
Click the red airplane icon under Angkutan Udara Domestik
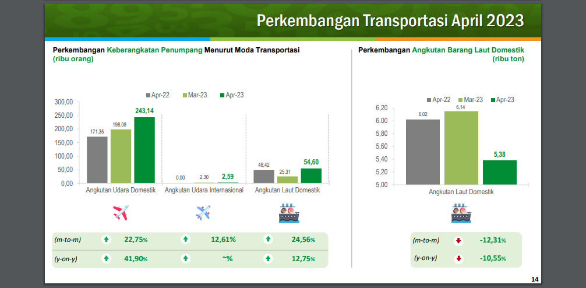pyautogui.click(x=121, y=212)
